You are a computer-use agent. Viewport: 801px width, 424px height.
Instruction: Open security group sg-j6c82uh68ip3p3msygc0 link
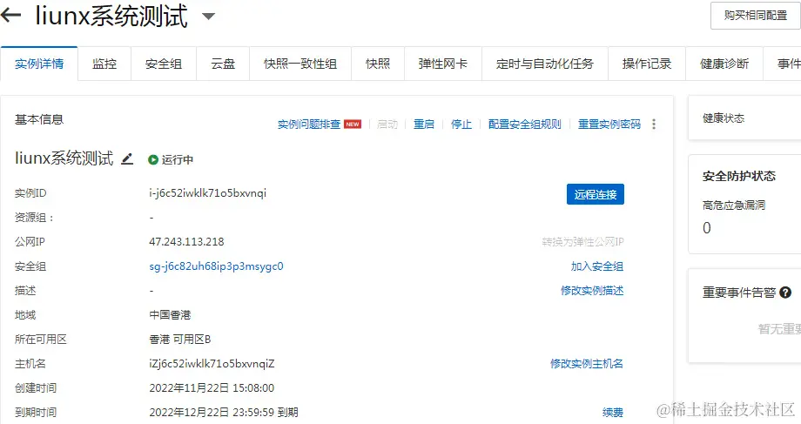click(216, 266)
